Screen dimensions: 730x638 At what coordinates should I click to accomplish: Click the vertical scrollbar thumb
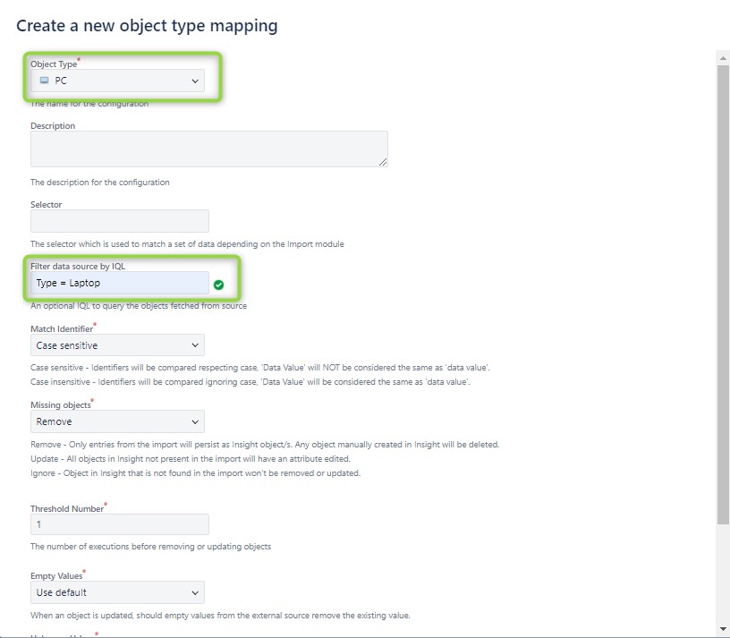click(723, 294)
